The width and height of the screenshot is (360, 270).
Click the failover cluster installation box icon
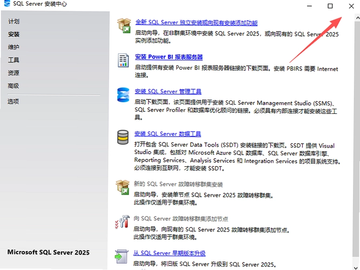[x=123, y=187]
